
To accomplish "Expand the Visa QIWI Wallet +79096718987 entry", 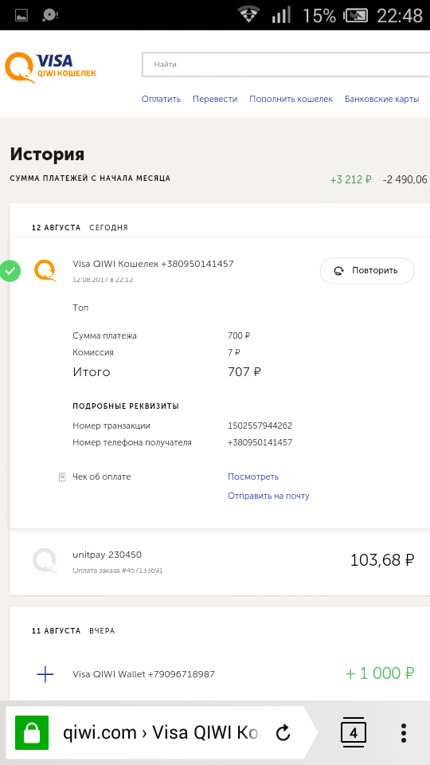I will click(x=144, y=674).
